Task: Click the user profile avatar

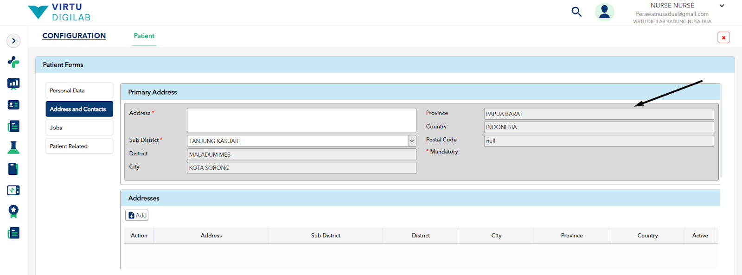Action: (605, 12)
